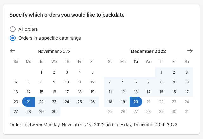Click the November 2022 month heading

(54, 51)
